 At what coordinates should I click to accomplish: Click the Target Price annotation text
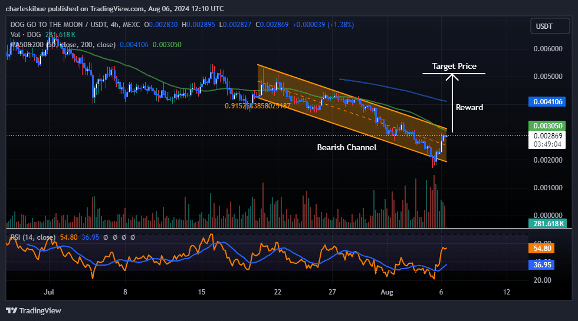454,66
